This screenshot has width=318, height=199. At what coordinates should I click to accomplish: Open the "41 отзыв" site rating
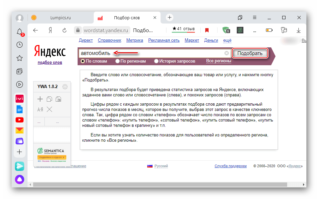tap(183, 29)
